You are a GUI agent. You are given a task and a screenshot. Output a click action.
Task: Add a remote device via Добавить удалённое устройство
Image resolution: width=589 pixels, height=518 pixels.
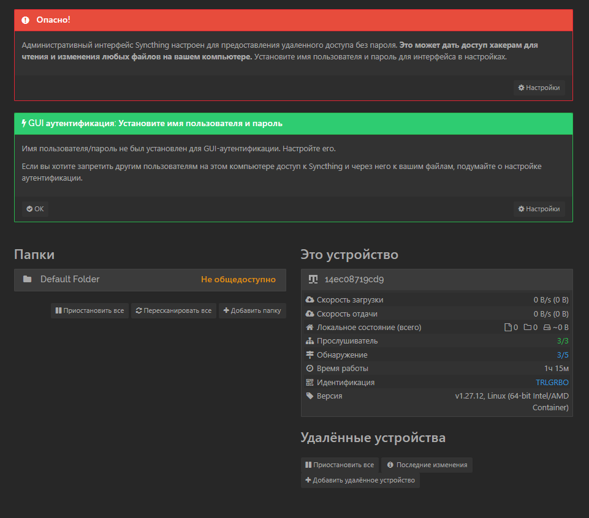coord(360,481)
